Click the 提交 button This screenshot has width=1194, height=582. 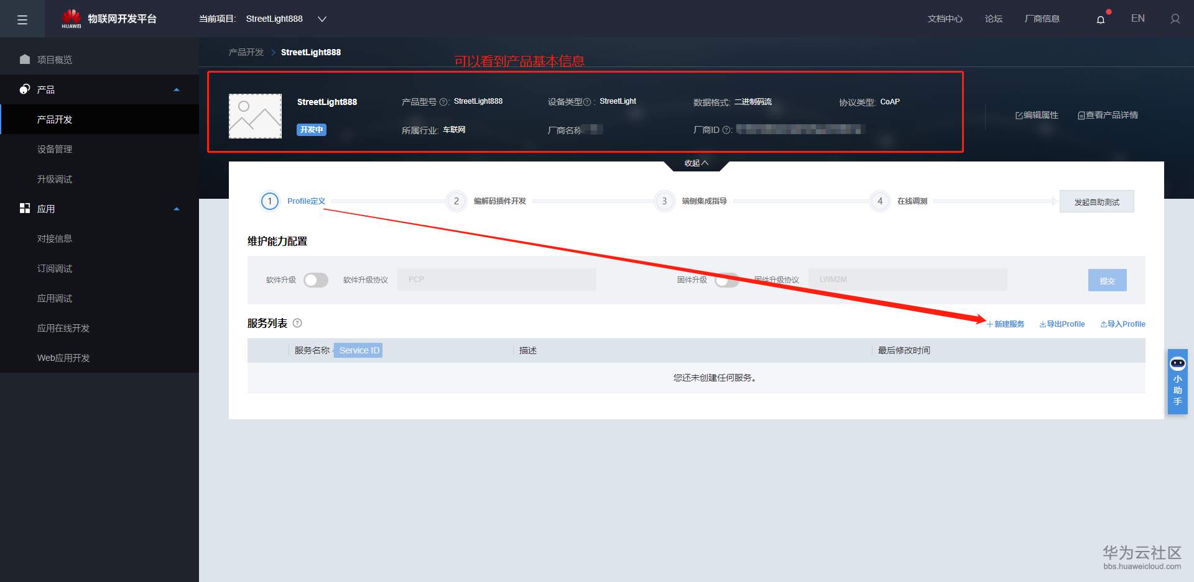pos(1108,280)
